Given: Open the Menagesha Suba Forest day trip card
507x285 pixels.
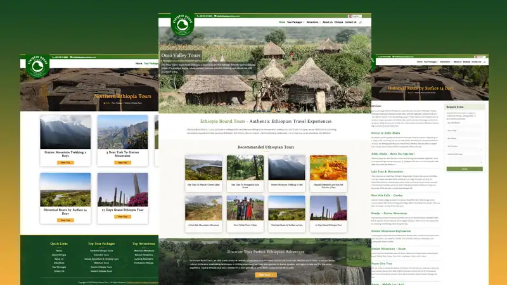Looking at the screenshot, I should [245, 173].
